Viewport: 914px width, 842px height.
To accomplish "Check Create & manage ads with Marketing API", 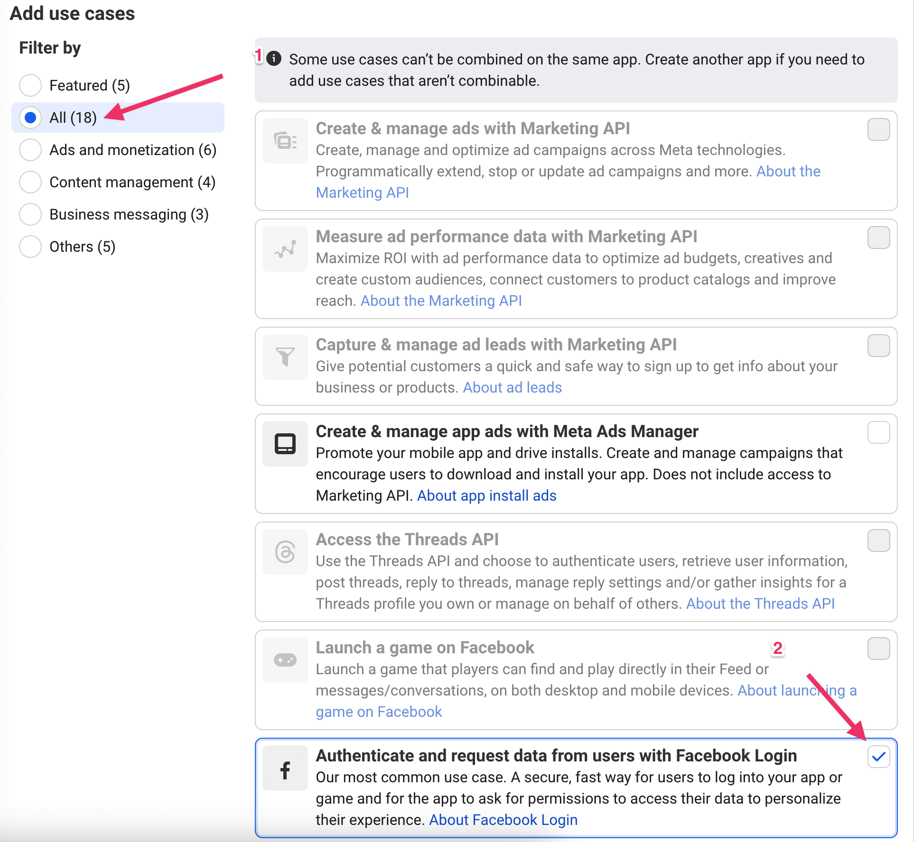I will pos(878,129).
